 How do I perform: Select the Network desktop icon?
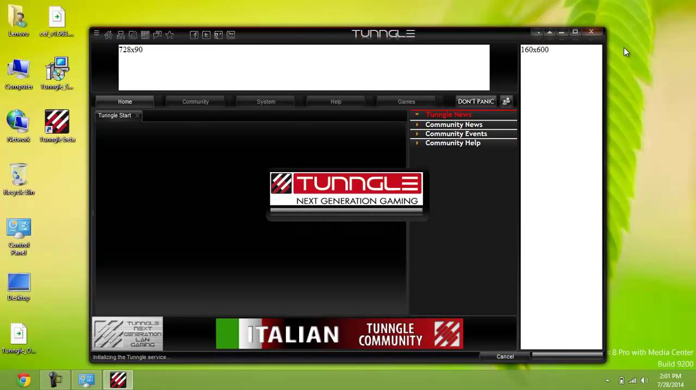click(x=18, y=126)
